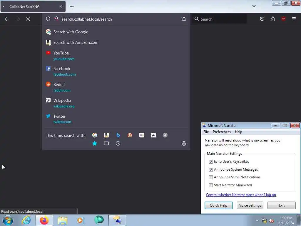Open Voice Settings in Narrator

coord(250,205)
